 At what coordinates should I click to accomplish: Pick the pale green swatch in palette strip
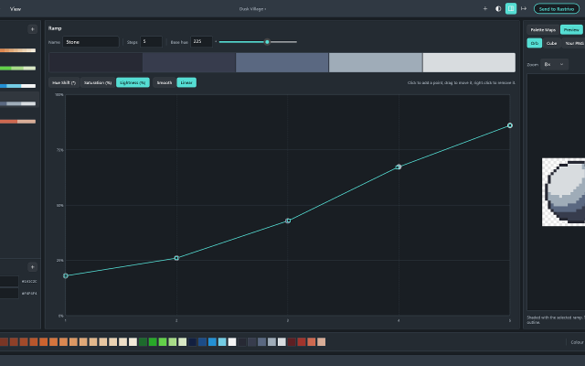(x=183, y=341)
